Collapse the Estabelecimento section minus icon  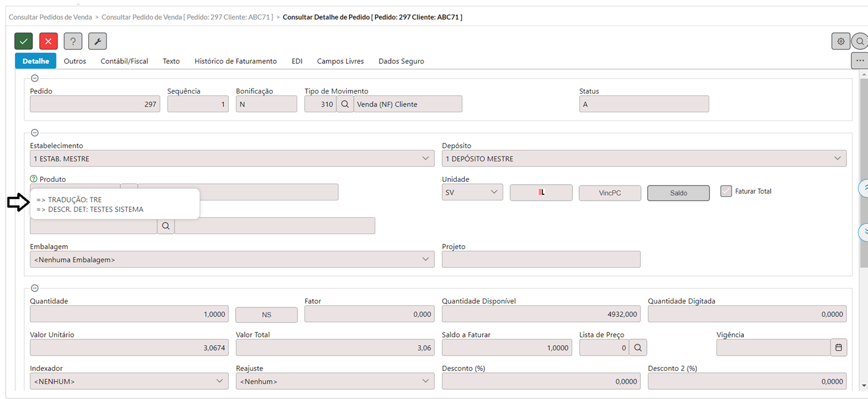click(35, 133)
